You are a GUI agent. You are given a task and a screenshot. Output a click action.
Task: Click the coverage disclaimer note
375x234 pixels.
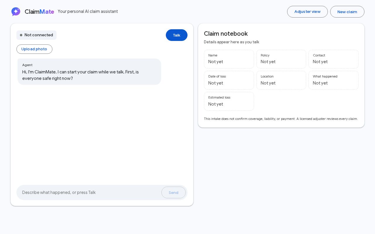coord(281,119)
